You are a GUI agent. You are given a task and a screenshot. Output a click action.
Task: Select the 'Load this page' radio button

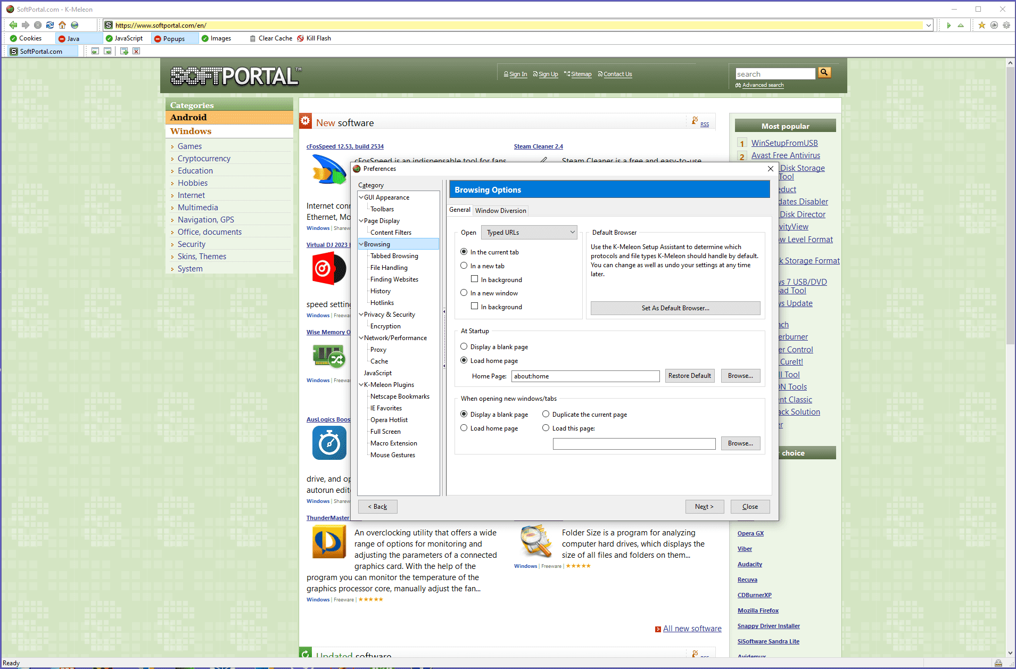coord(546,428)
